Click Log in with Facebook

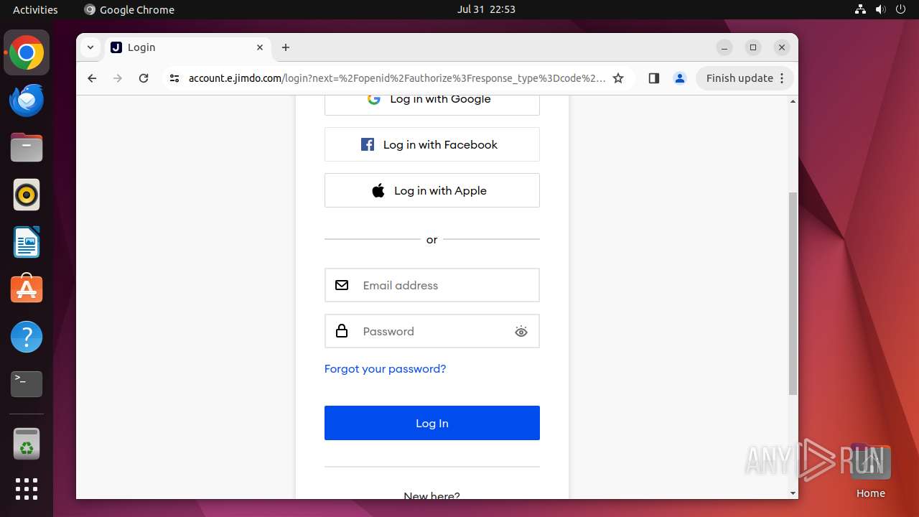432,144
